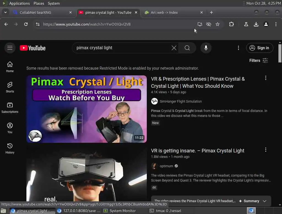Image resolution: width=282 pixels, height=214 pixels.
Task: Click the New badge
Action: tap(155, 123)
